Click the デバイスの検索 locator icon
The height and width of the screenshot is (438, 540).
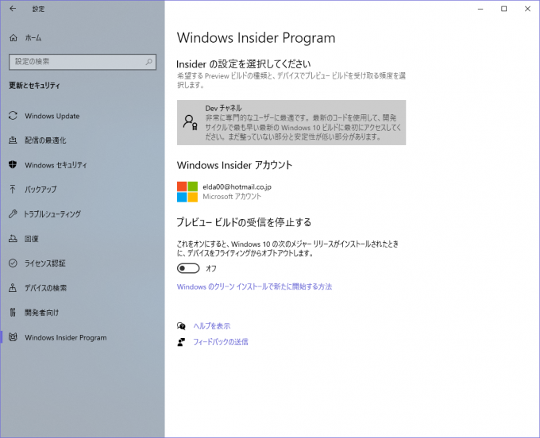[13, 288]
